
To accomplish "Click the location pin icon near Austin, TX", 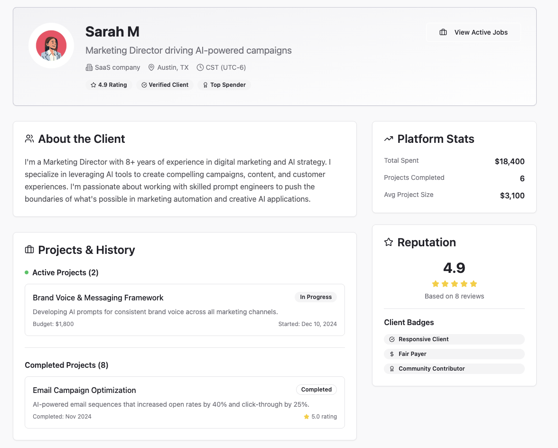I will pos(150,67).
